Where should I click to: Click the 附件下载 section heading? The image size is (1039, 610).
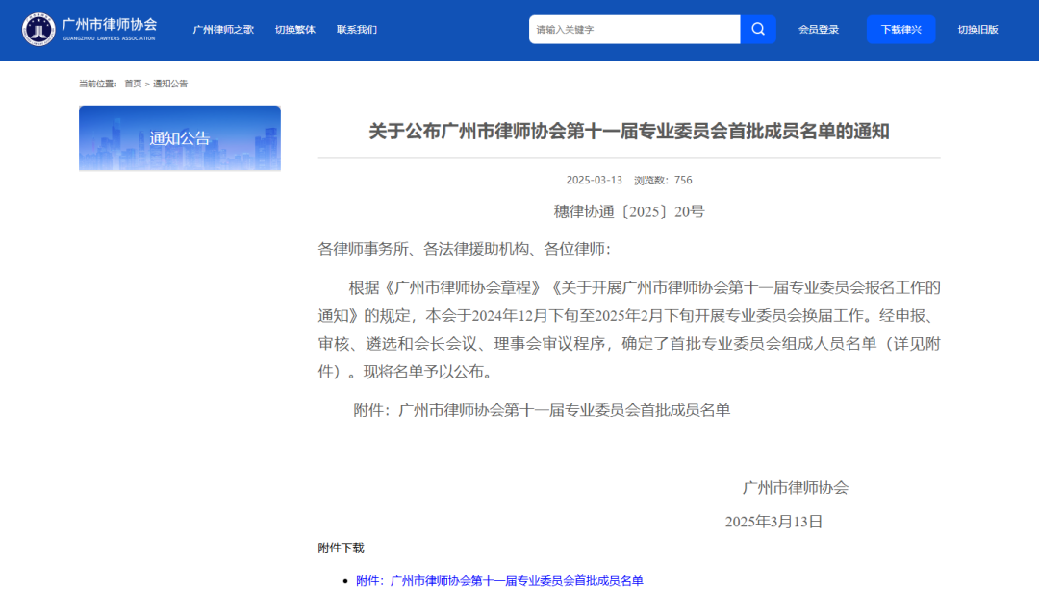pos(341,548)
